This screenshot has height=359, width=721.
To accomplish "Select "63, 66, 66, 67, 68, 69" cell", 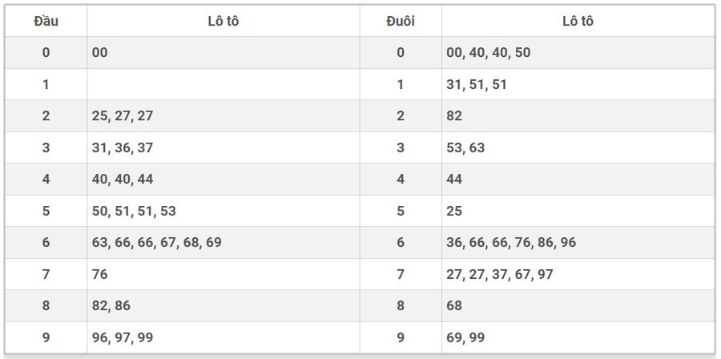I will 157,242.
